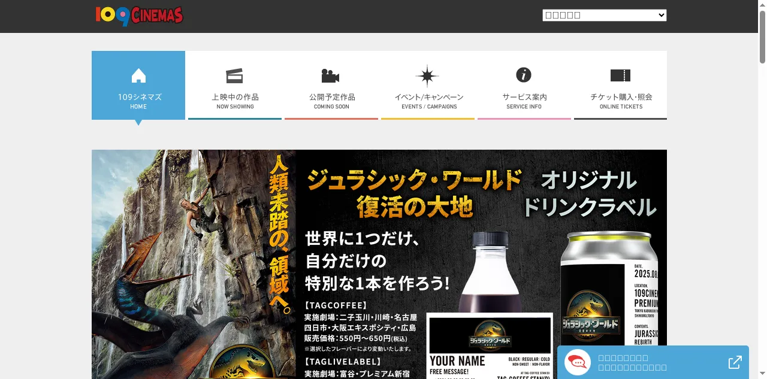The height and width of the screenshot is (379, 767).
Task: Click the Events star burst icon
Action: 427,76
